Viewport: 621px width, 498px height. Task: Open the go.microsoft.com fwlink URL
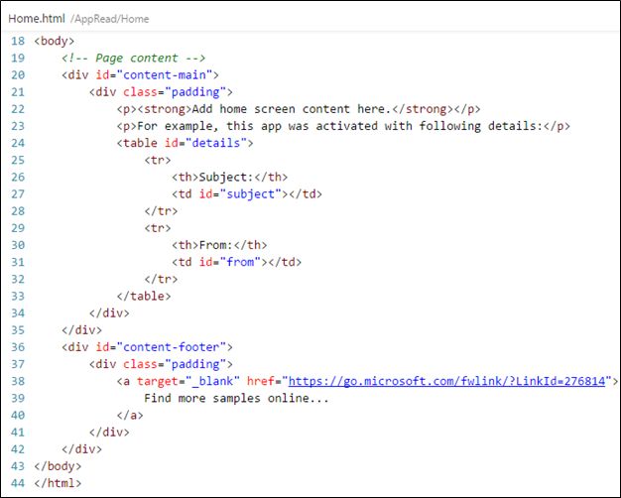point(446,381)
